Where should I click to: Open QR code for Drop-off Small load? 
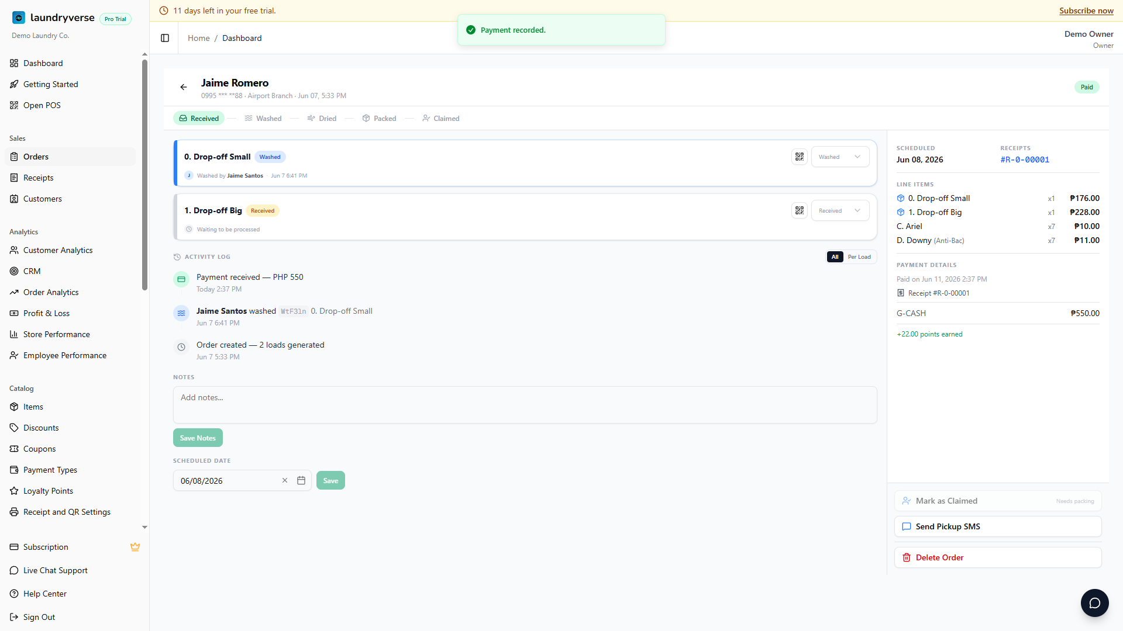[x=800, y=157]
